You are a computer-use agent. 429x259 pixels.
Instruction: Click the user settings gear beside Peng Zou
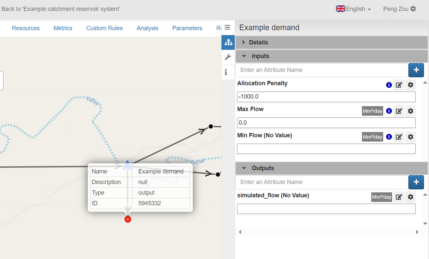[x=413, y=9]
